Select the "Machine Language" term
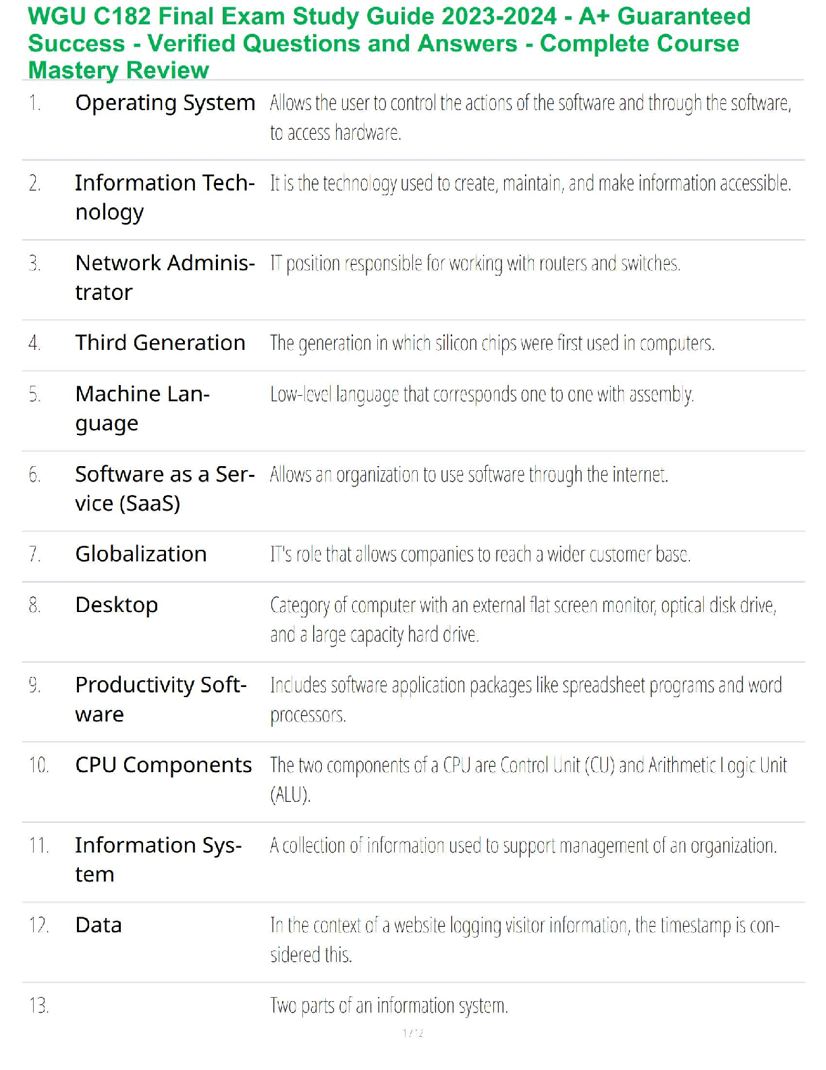 [142, 408]
